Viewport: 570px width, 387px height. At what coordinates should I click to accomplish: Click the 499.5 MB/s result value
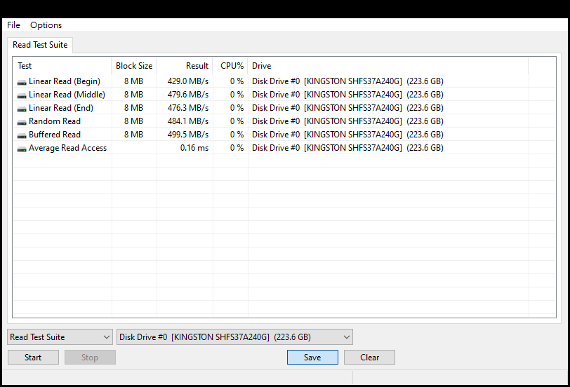click(x=188, y=135)
